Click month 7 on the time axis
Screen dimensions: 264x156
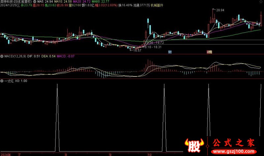coord(20,154)
